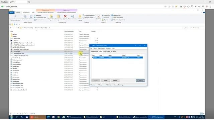The image size is (214, 120).
Task: Click the QPST Configuration taskbar button
Action: (156, 117)
